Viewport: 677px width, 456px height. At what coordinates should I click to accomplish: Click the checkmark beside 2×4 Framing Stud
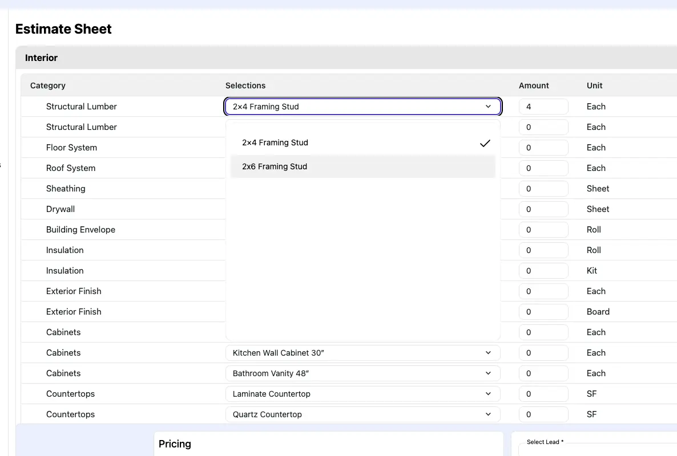485,143
